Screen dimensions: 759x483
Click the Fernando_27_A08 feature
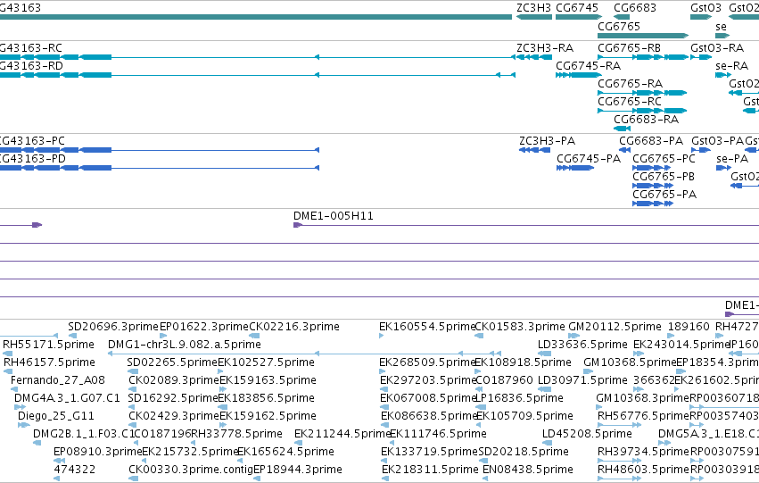click(x=14, y=389)
